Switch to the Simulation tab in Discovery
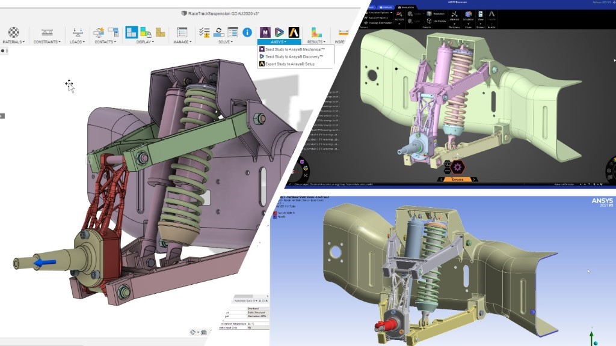Image resolution: width=616 pixels, height=346 pixels. pyautogui.click(x=405, y=7)
